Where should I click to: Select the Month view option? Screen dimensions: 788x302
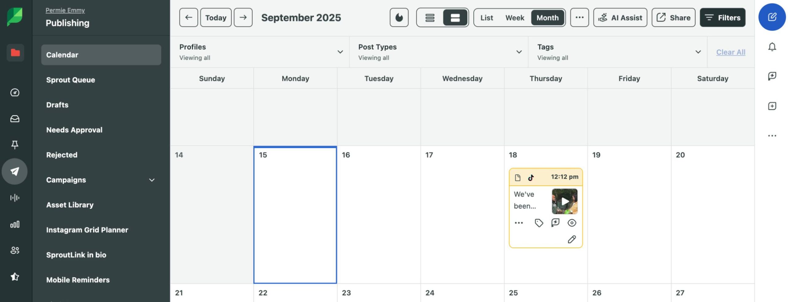coord(548,18)
